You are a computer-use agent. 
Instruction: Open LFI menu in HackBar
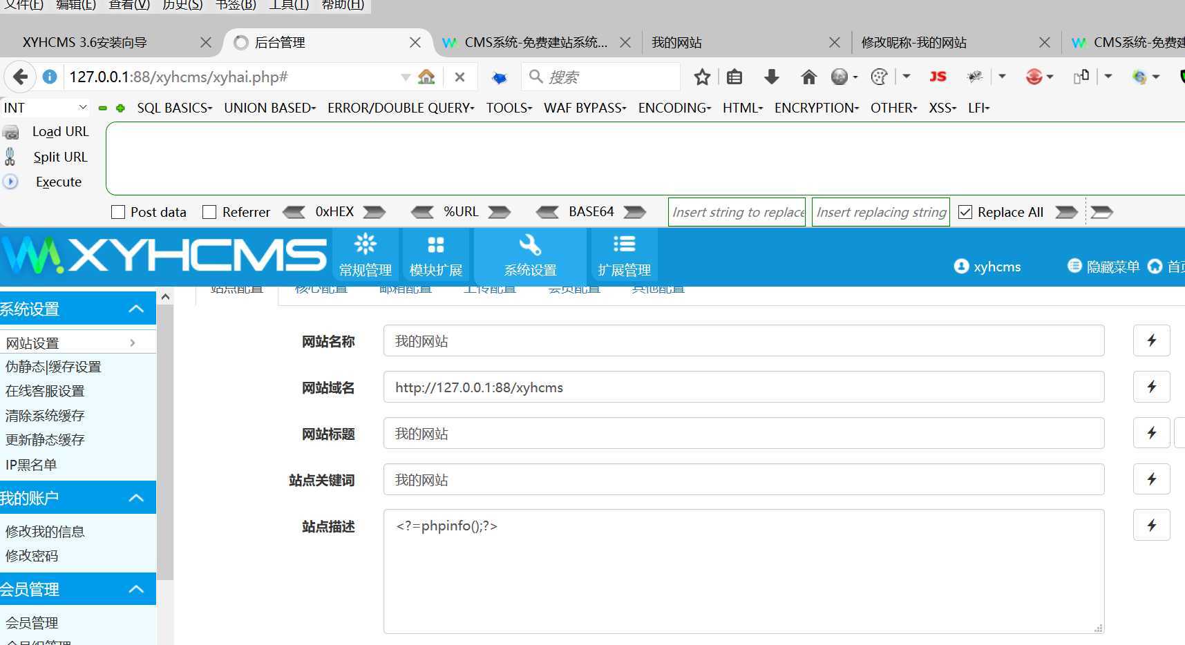979,108
